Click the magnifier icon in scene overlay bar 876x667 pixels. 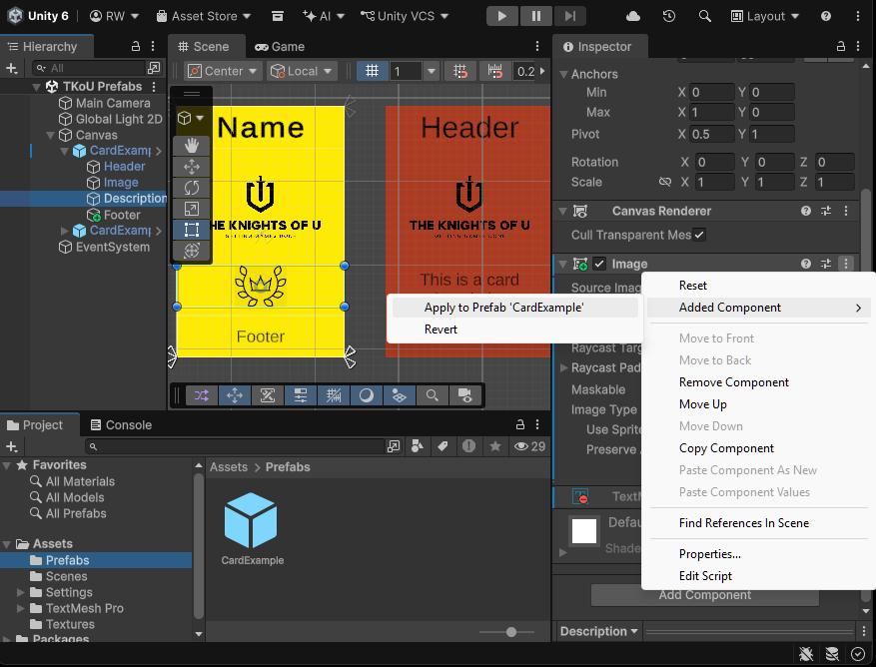[x=432, y=396]
